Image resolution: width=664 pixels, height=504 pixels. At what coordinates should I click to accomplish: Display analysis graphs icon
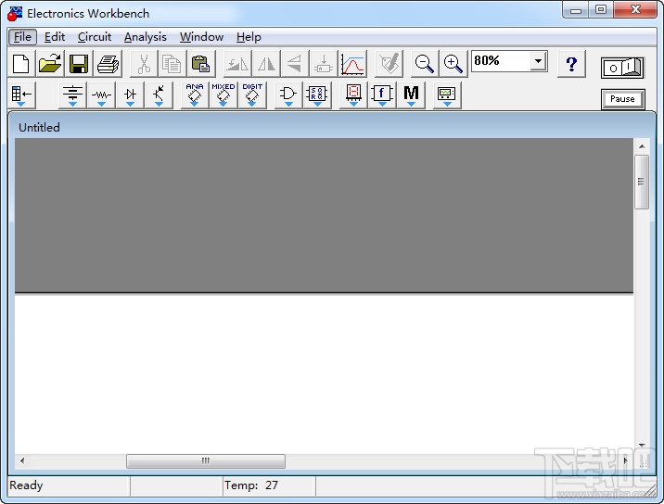coord(352,64)
